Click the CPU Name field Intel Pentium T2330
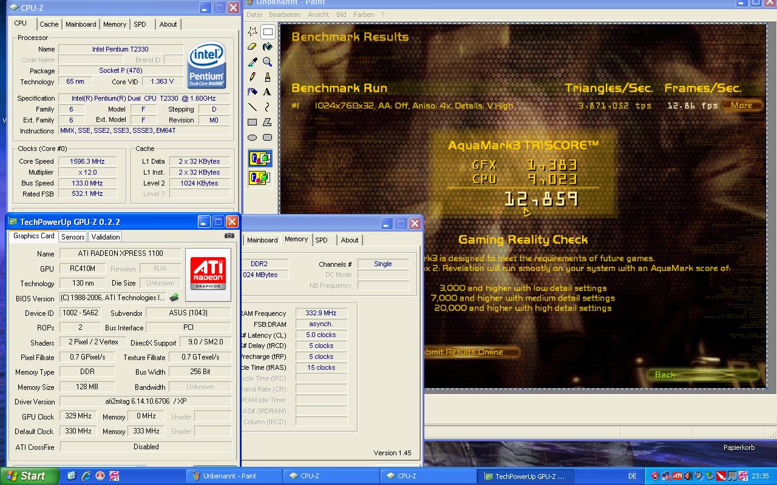The height and width of the screenshot is (485, 777). pyautogui.click(x=120, y=49)
